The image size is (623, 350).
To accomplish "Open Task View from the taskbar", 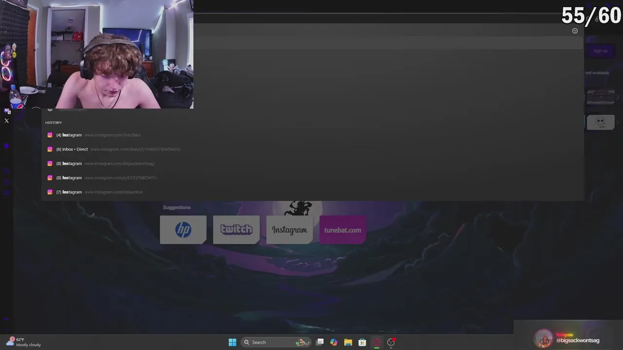I will (x=320, y=342).
